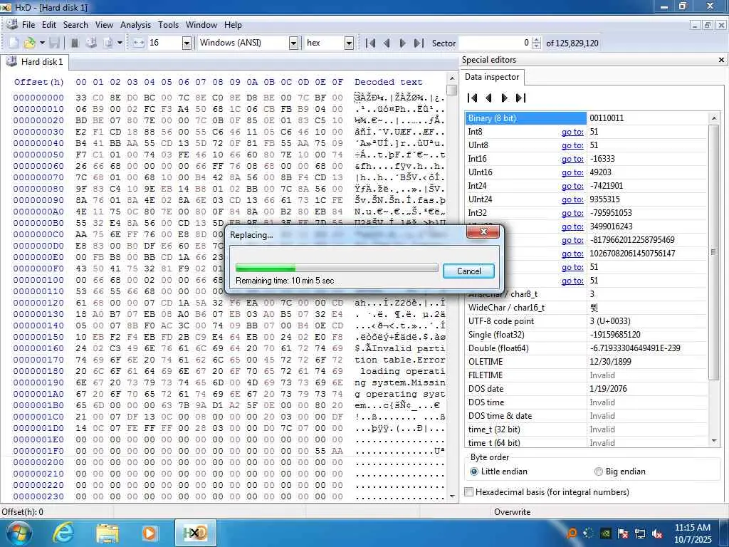Click go to link for Int32

coord(572,213)
